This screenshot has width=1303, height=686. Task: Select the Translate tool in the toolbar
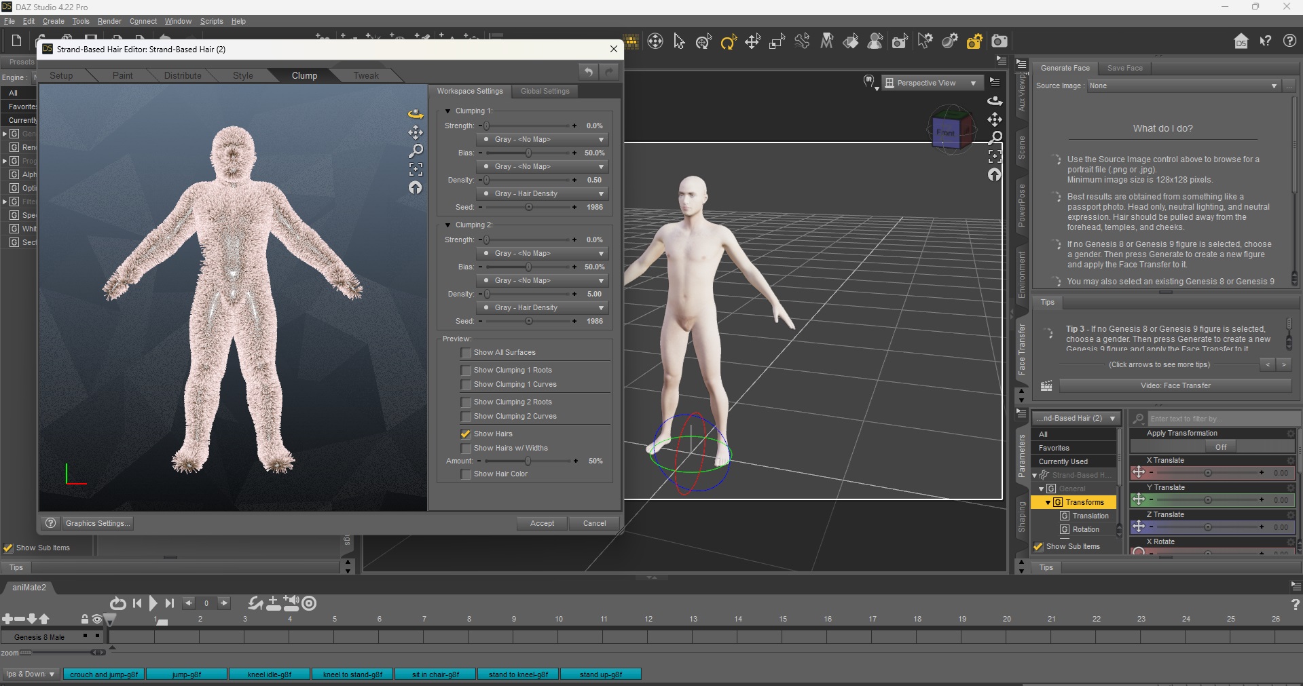pyautogui.click(x=752, y=42)
